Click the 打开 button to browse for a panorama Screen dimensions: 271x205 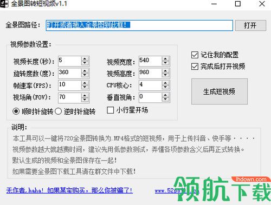click(x=250, y=25)
